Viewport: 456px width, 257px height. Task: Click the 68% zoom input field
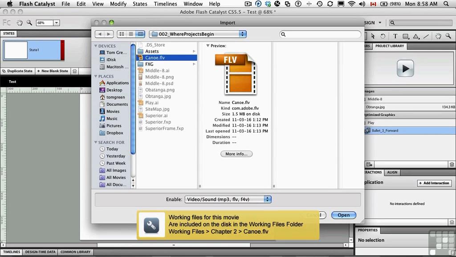pos(45,23)
